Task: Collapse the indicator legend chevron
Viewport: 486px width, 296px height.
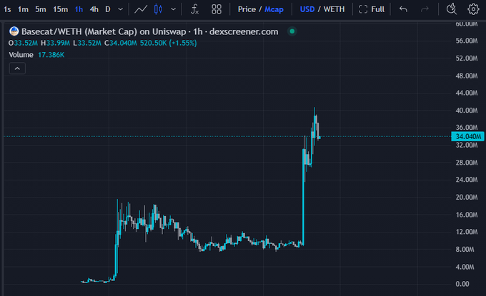Action: [17, 68]
